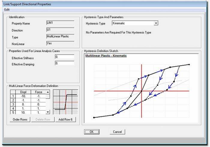Open the Edit menu
Viewport: 210px width, 147px height.
pos(7,10)
